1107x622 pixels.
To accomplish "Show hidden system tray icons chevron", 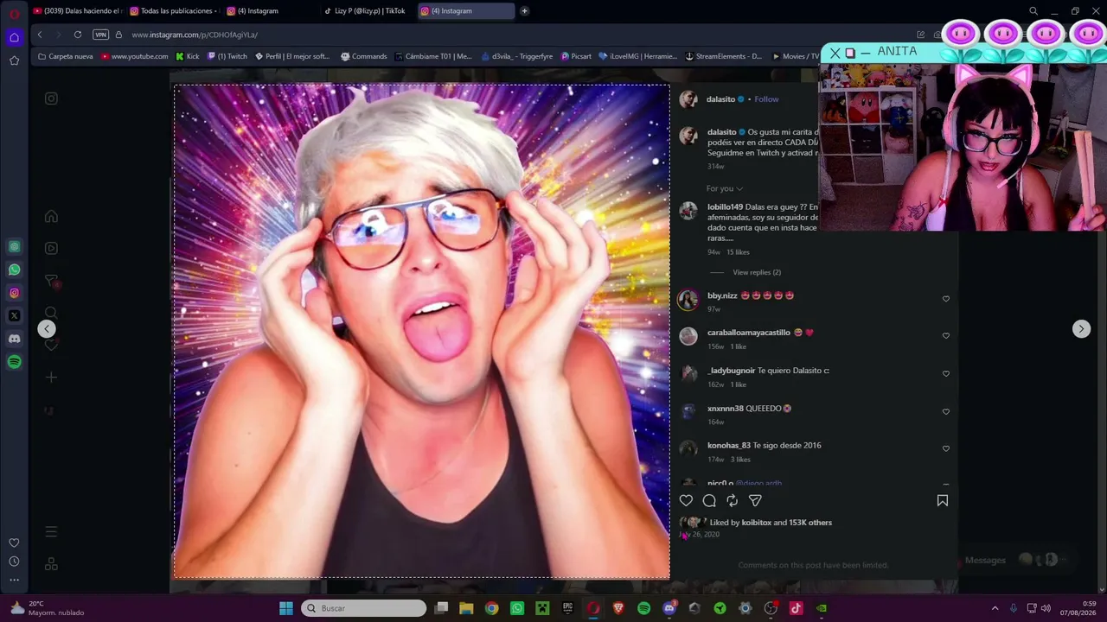I will point(995,608).
